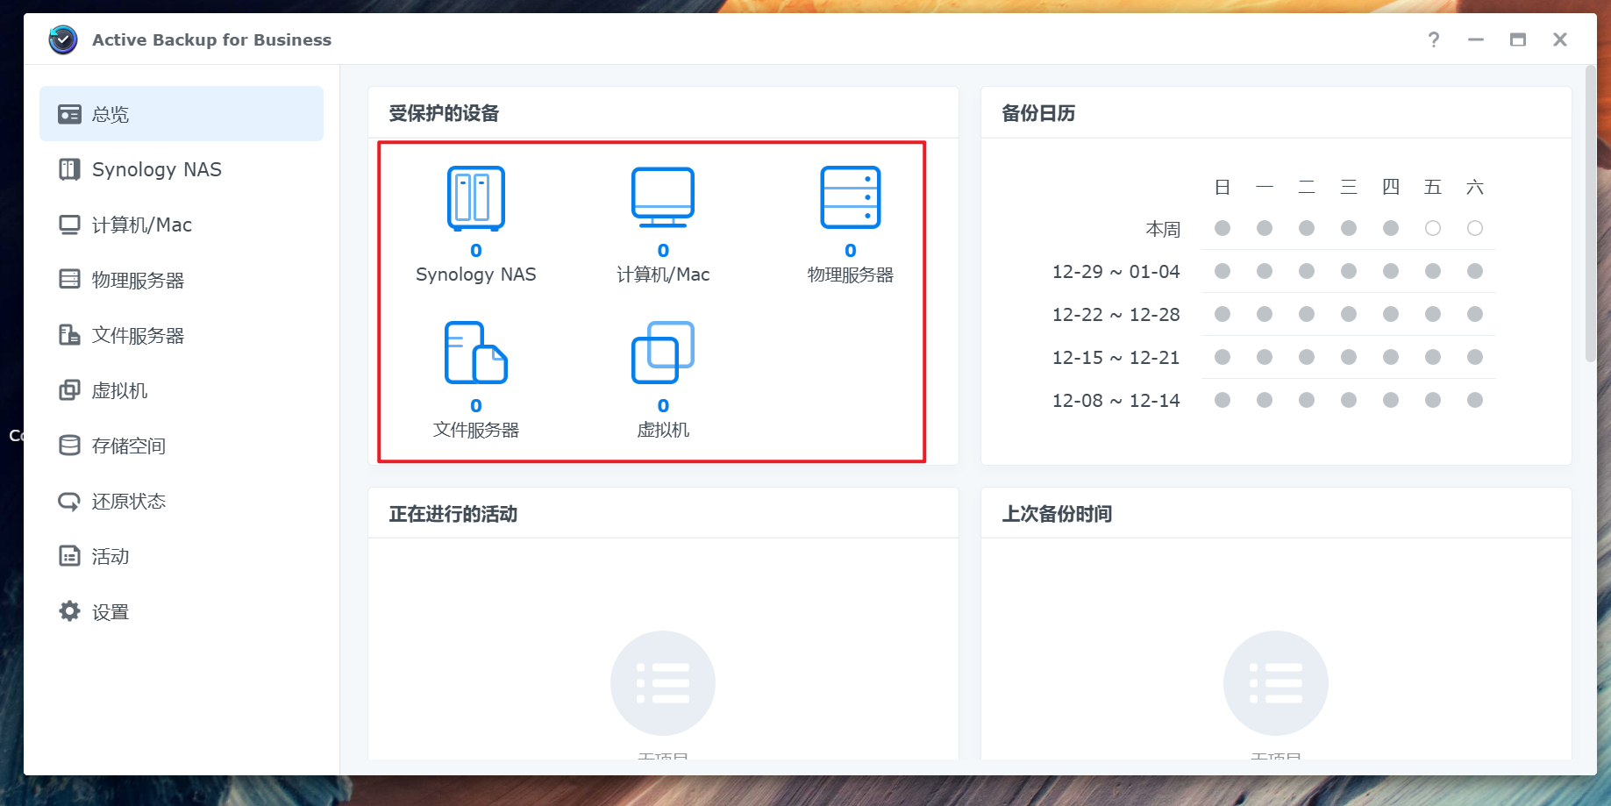The image size is (1611, 806).
Task: Click the 12-15 ~ 12-21 week label
Action: pyautogui.click(x=1116, y=358)
